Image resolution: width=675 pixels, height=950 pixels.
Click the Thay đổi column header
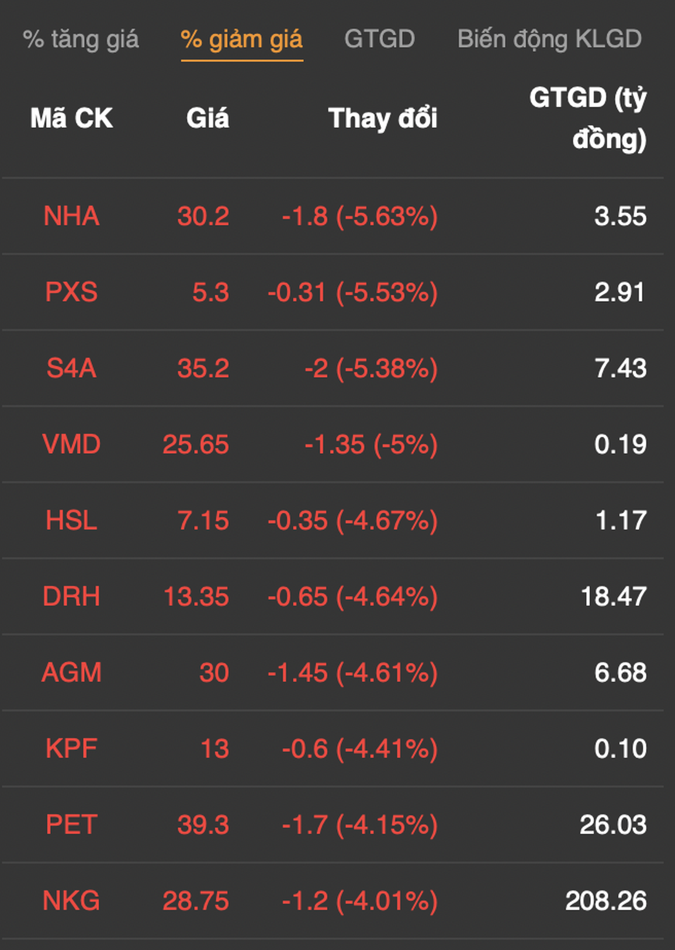[382, 119]
